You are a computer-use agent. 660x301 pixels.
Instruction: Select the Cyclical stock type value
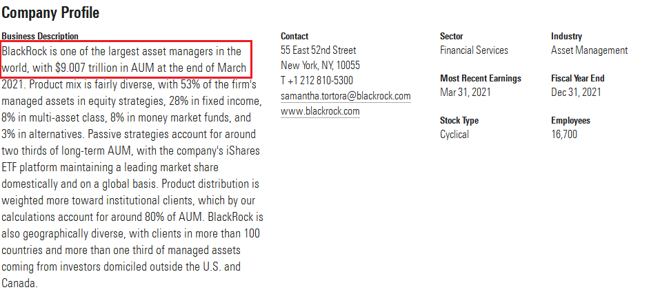(x=454, y=135)
